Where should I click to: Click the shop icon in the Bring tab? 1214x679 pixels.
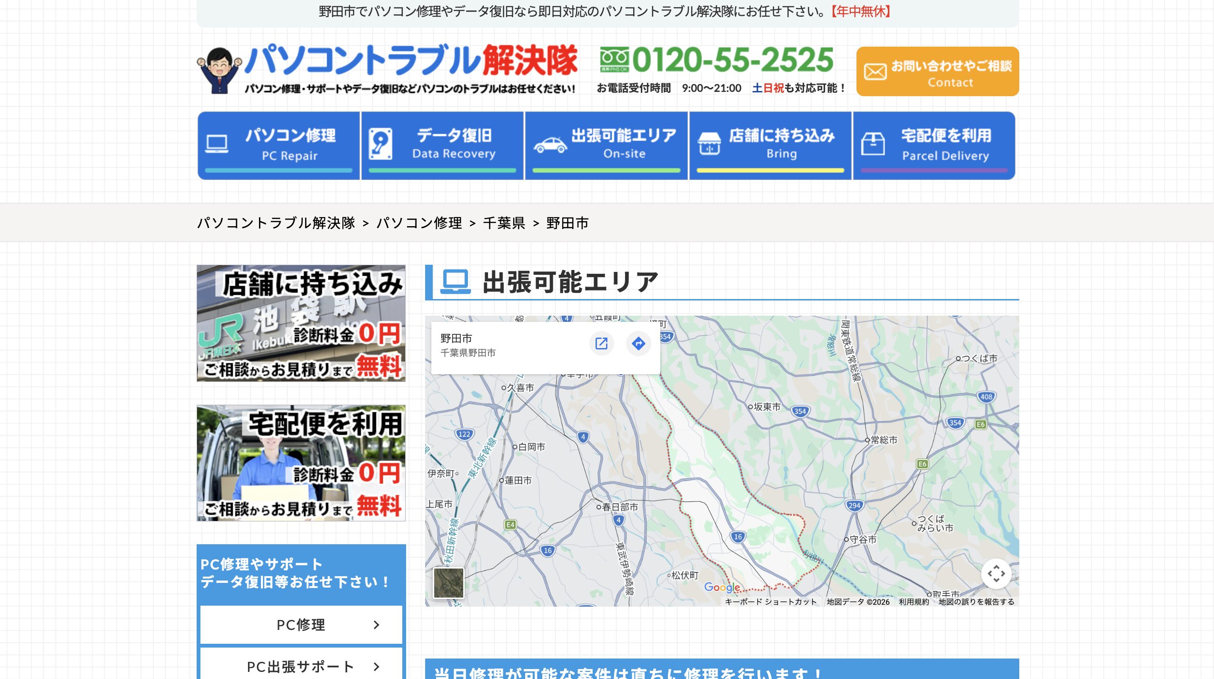click(x=709, y=144)
